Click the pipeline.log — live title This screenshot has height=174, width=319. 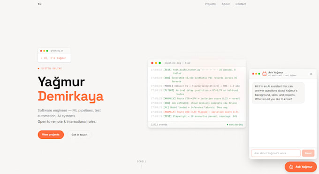177,63
